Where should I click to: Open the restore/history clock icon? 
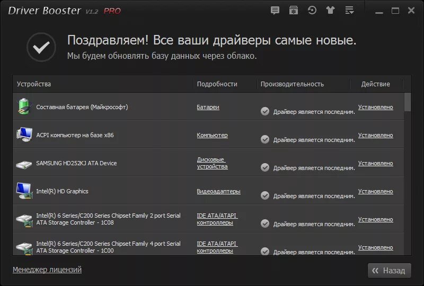[x=312, y=10]
